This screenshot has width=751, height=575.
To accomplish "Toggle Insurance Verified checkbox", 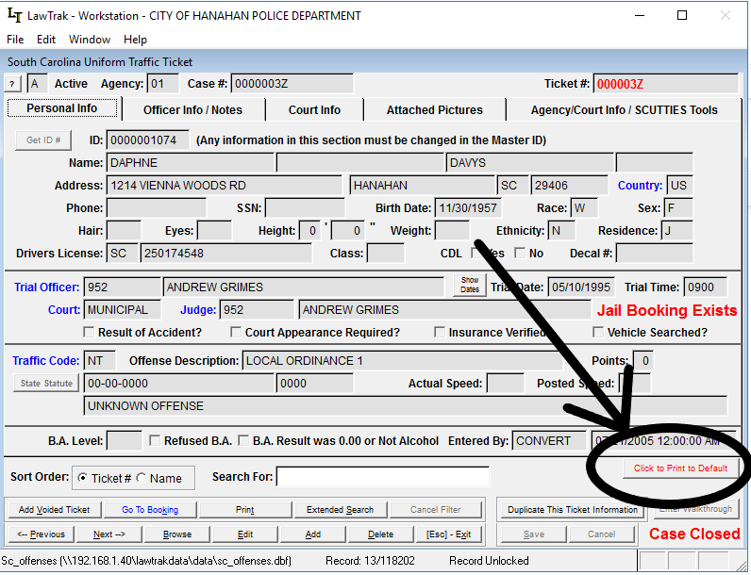I will 440,332.
